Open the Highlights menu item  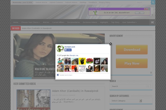104,22
